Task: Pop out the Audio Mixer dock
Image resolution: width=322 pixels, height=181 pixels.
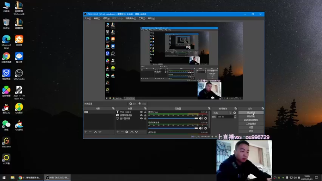Action: pyautogui.click(x=209, y=109)
